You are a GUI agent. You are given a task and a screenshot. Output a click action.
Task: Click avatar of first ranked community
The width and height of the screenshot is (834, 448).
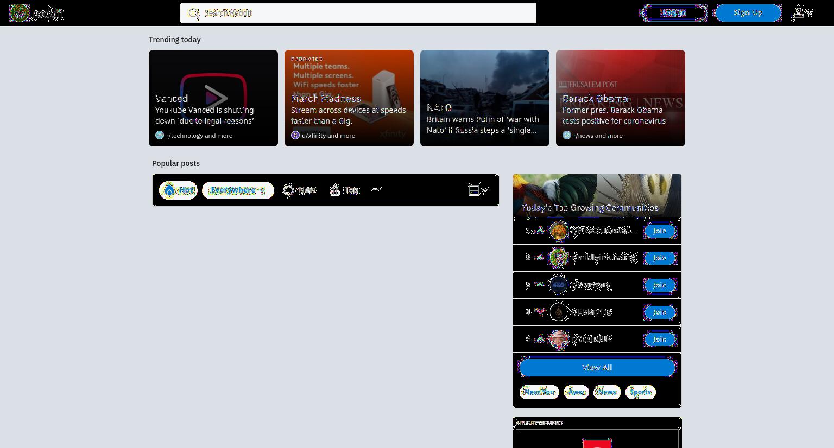pyautogui.click(x=558, y=231)
